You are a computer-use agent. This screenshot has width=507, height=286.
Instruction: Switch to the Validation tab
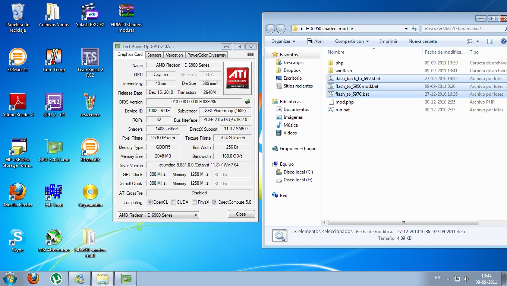tap(174, 55)
